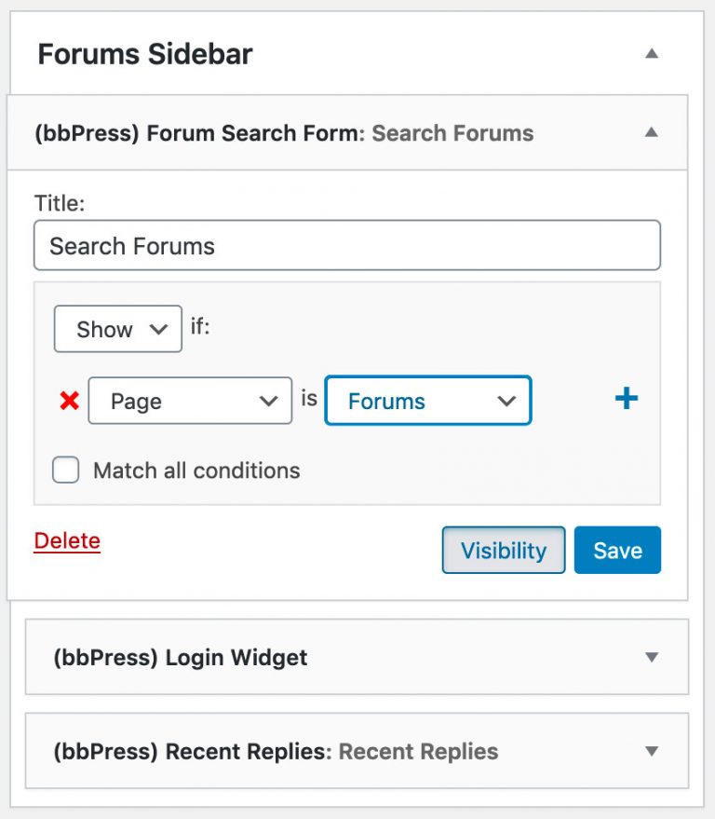Save the widget settings
This screenshot has width=715, height=819.
(617, 550)
